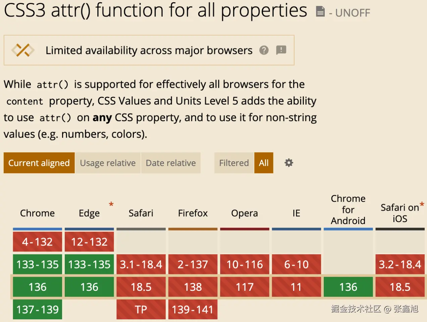Click the Chrome 4-132 version cell
The height and width of the screenshot is (322, 427).
pos(38,242)
